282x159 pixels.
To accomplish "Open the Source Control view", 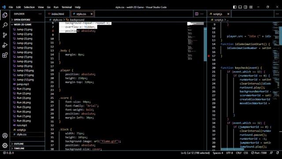I will pos(5,35).
